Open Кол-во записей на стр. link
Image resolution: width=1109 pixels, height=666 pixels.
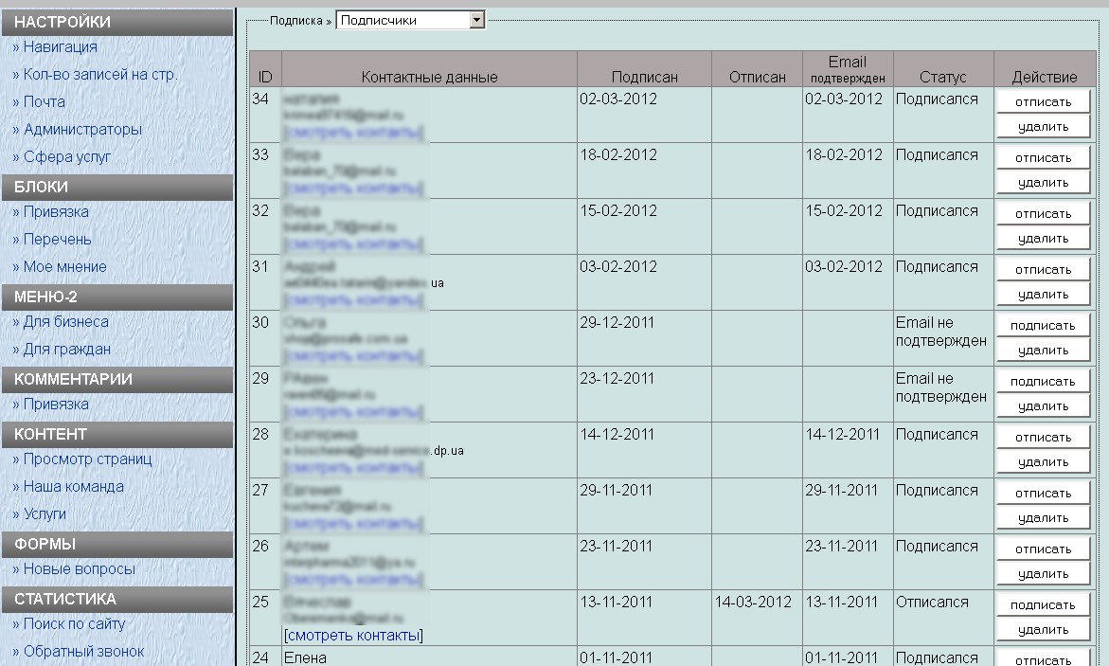coord(100,74)
